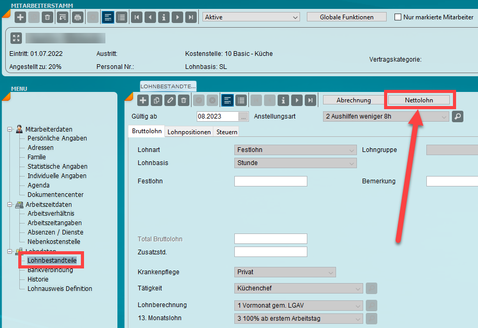Edit Lohnbestandteile entry with pencil icon
Image resolution: width=478 pixels, height=328 pixels.
coord(170,100)
